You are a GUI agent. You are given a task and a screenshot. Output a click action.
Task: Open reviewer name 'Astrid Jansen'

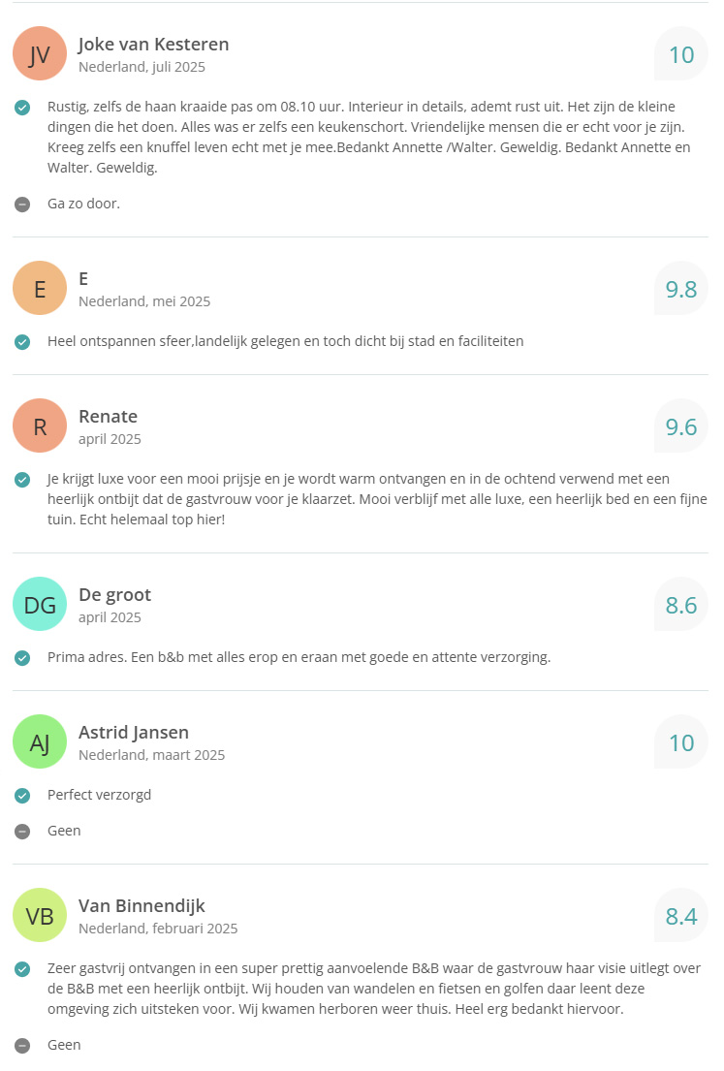pos(134,733)
